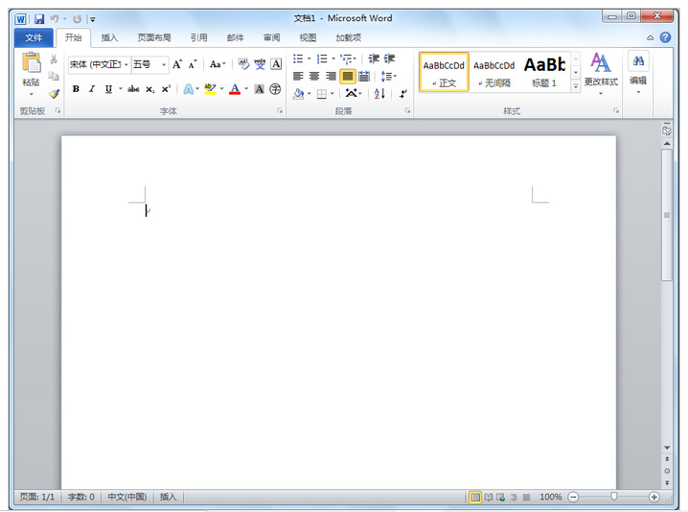This screenshot has height=512, width=688.
Task: Toggle Italic formatting
Action: click(92, 89)
